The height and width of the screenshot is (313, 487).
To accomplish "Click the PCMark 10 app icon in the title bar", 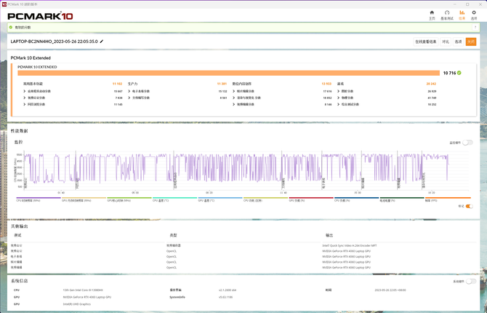I will [x=4, y=4].
